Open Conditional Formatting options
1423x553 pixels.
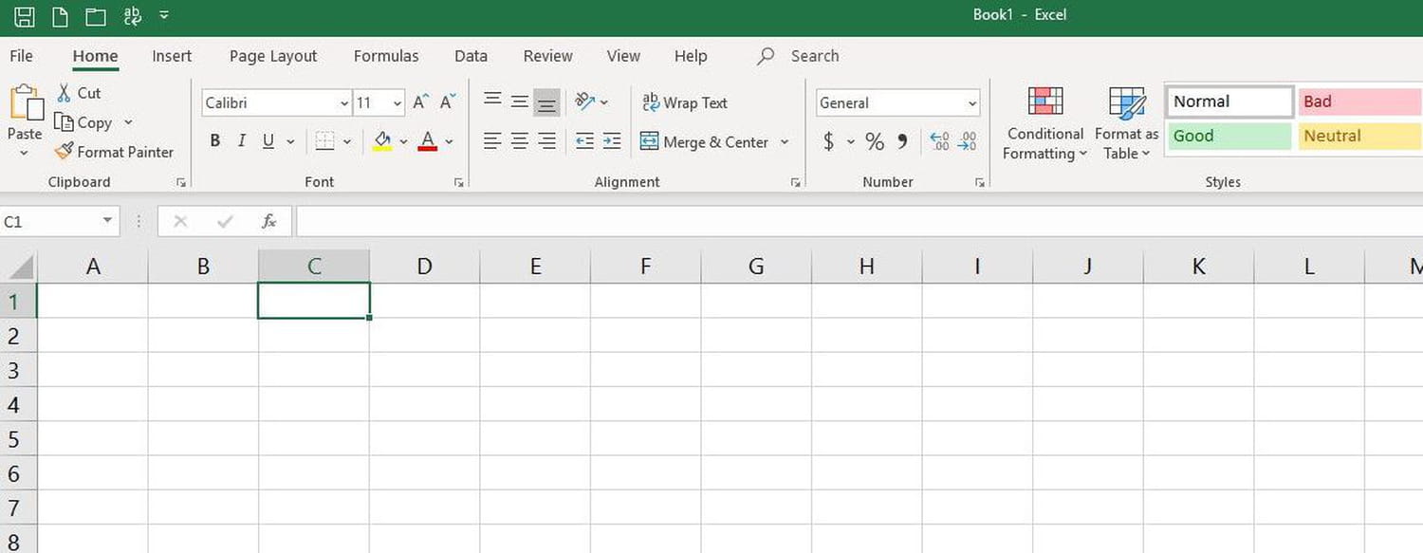tap(1044, 121)
